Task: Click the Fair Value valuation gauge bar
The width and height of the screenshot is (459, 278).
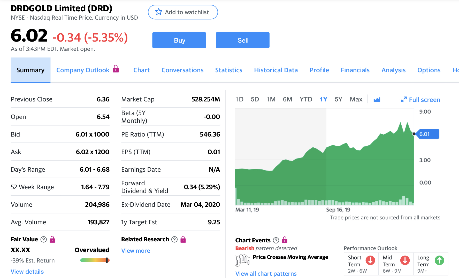Action: tap(95, 260)
